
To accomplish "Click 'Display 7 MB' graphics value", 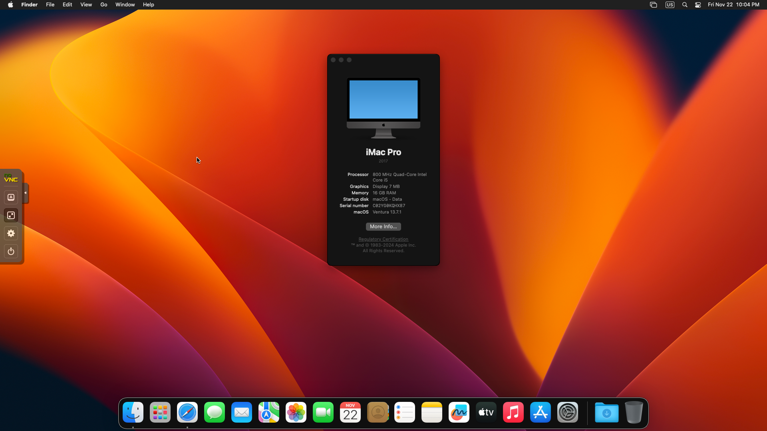I will click(x=386, y=187).
